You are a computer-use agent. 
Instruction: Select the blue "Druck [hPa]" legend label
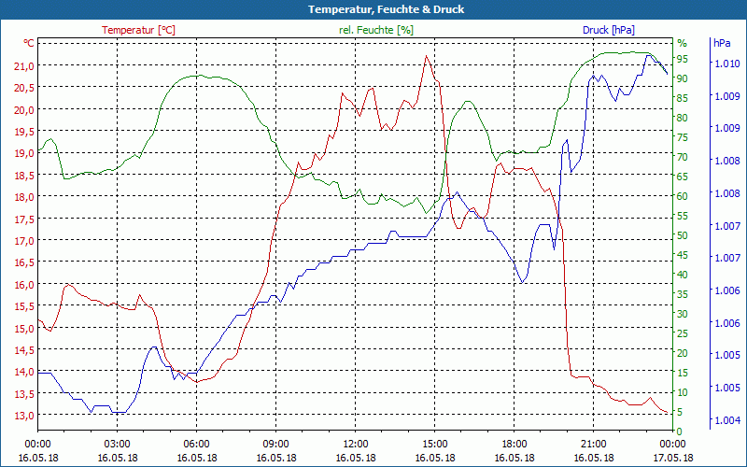point(609,30)
